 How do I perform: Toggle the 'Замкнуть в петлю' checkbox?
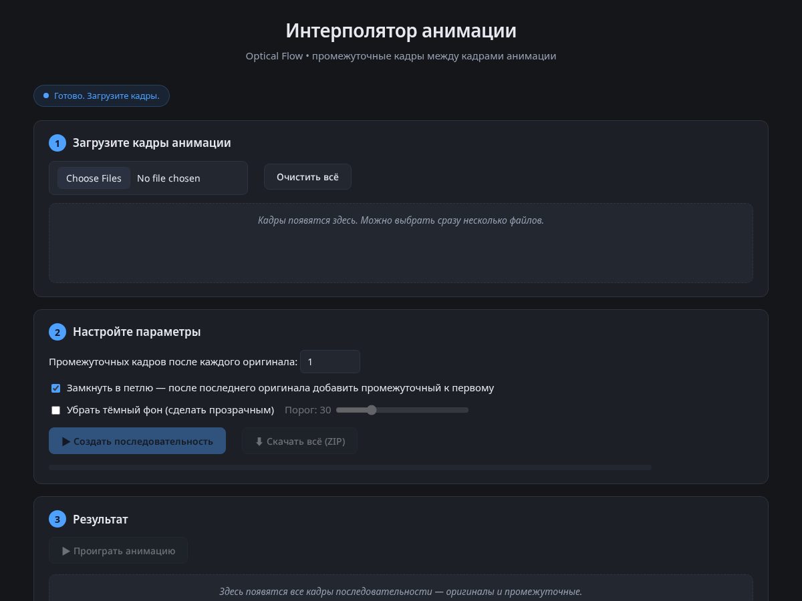click(56, 388)
